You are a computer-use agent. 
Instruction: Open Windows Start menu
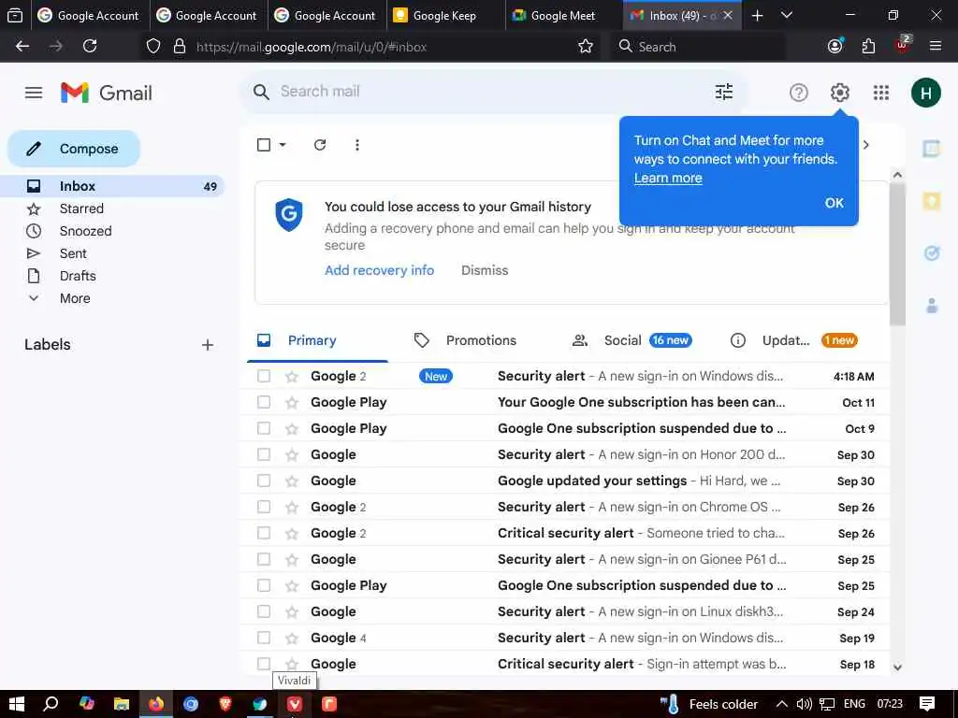tap(17, 704)
